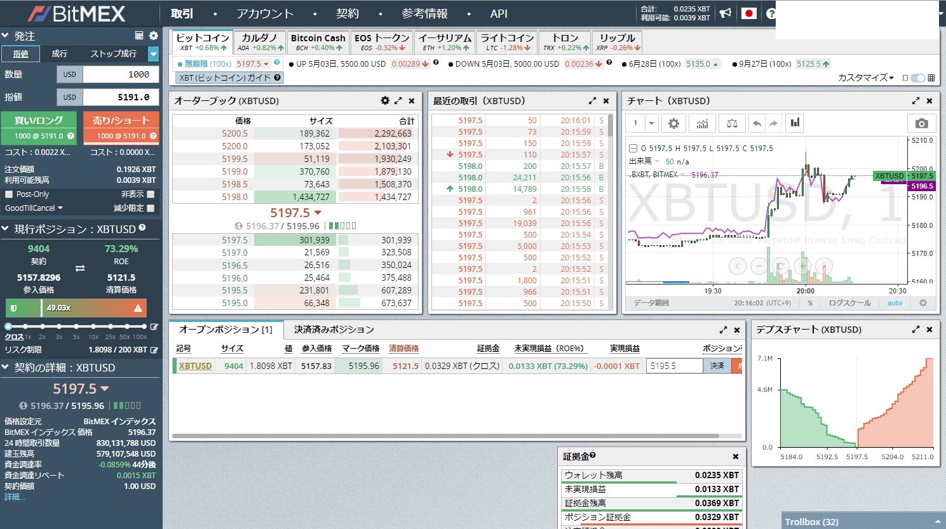Open order type dropdown arrow
Viewport: 946px width, 529px height.
(153, 54)
